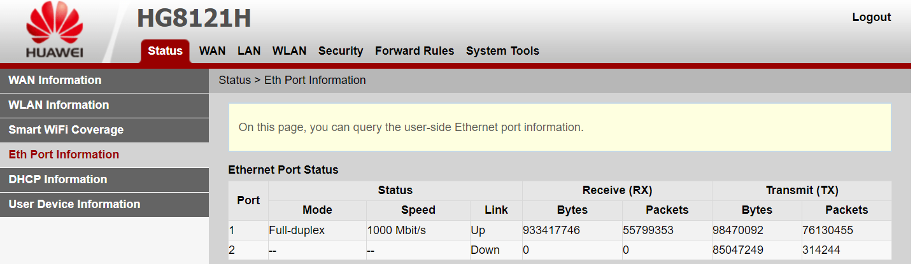The height and width of the screenshot is (264, 915).
Task: Click port 1 row's Full-duplex cell
Action: pyautogui.click(x=317, y=230)
